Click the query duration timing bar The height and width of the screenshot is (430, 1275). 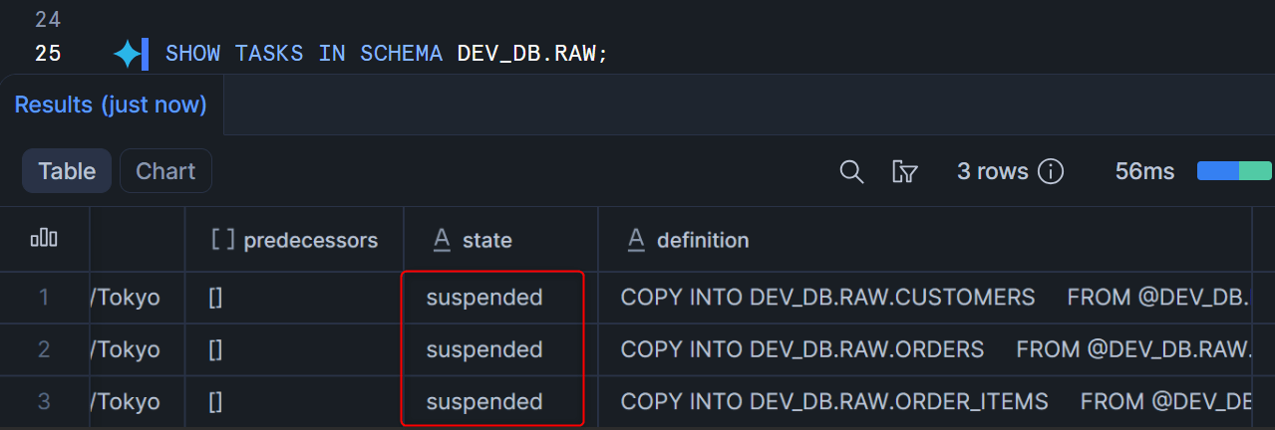point(1234,171)
